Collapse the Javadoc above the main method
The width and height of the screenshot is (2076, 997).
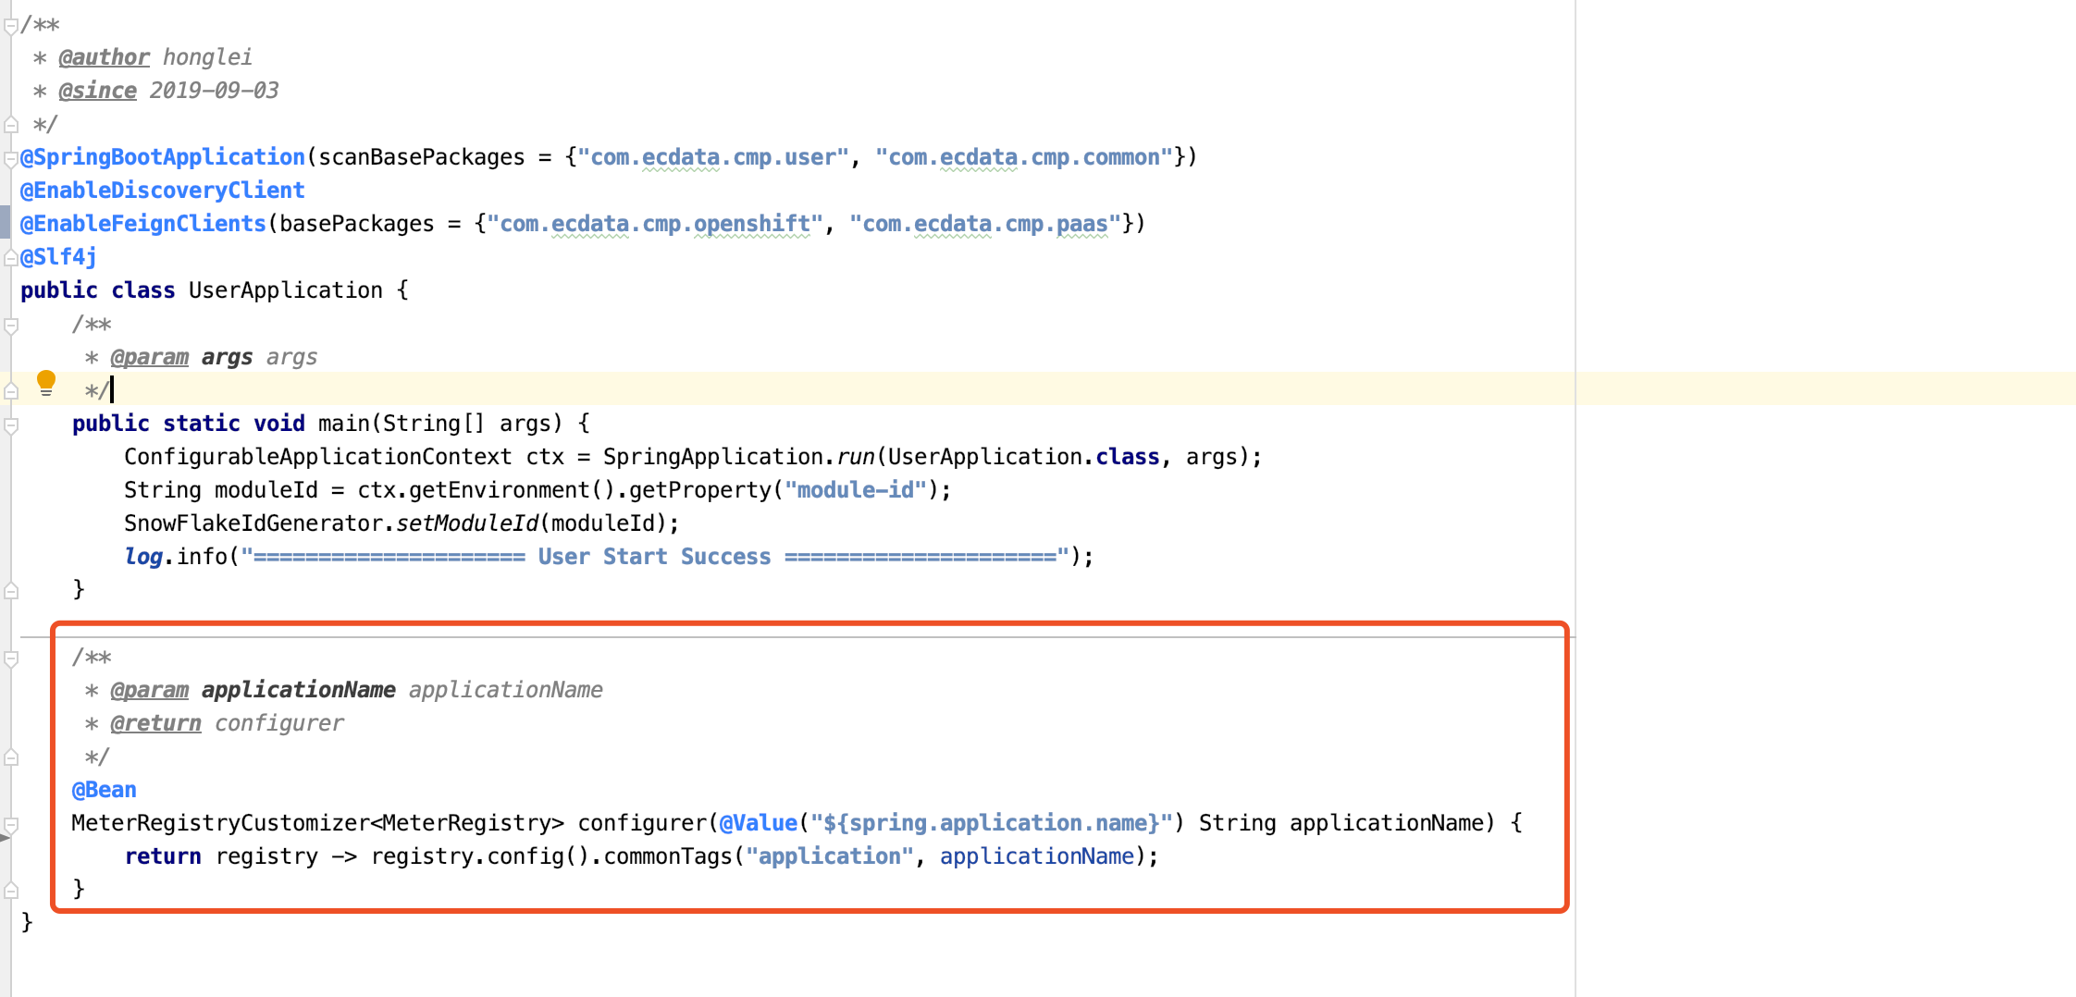[x=11, y=326]
